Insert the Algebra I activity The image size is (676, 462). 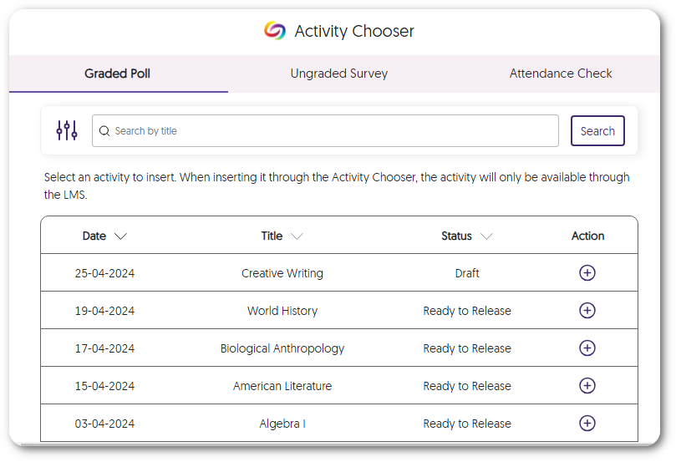click(x=587, y=424)
